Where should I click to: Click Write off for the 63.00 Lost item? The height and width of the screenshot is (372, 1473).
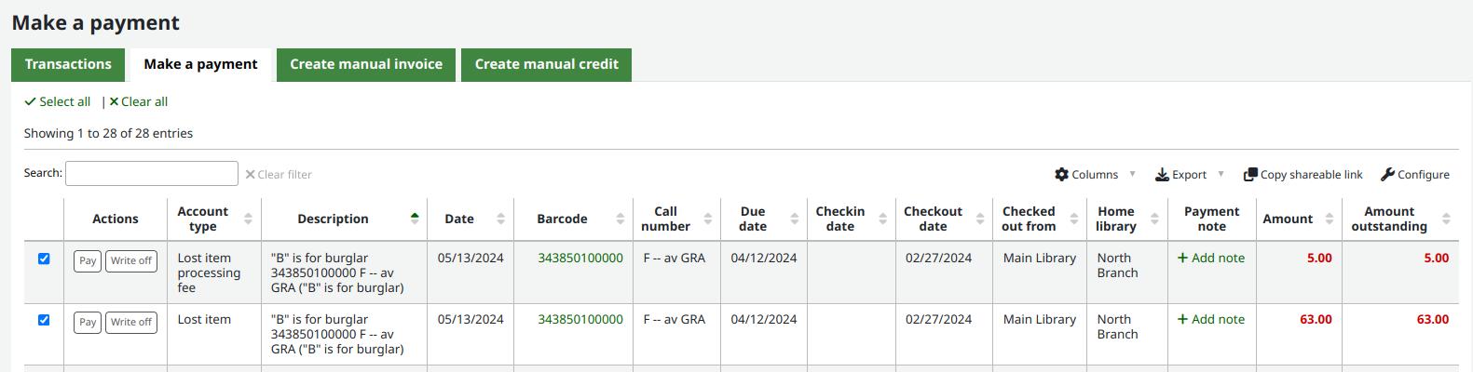tap(131, 323)
